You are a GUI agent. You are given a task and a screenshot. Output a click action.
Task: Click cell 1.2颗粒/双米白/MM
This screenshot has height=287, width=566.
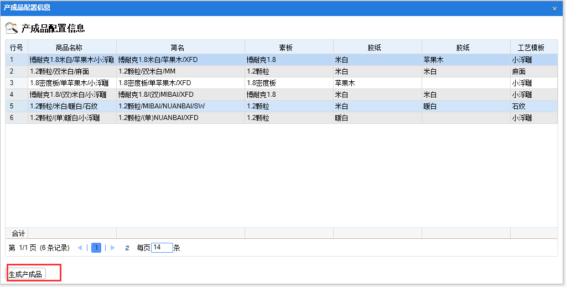(x=180, y=71)
